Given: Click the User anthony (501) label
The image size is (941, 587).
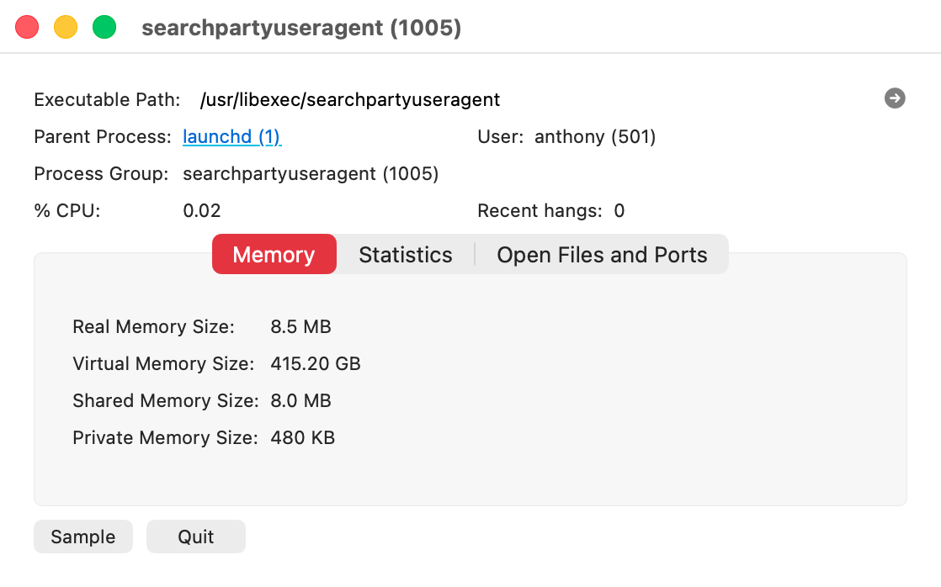Looking at the screenshot, I should click(x=594, y=136).
